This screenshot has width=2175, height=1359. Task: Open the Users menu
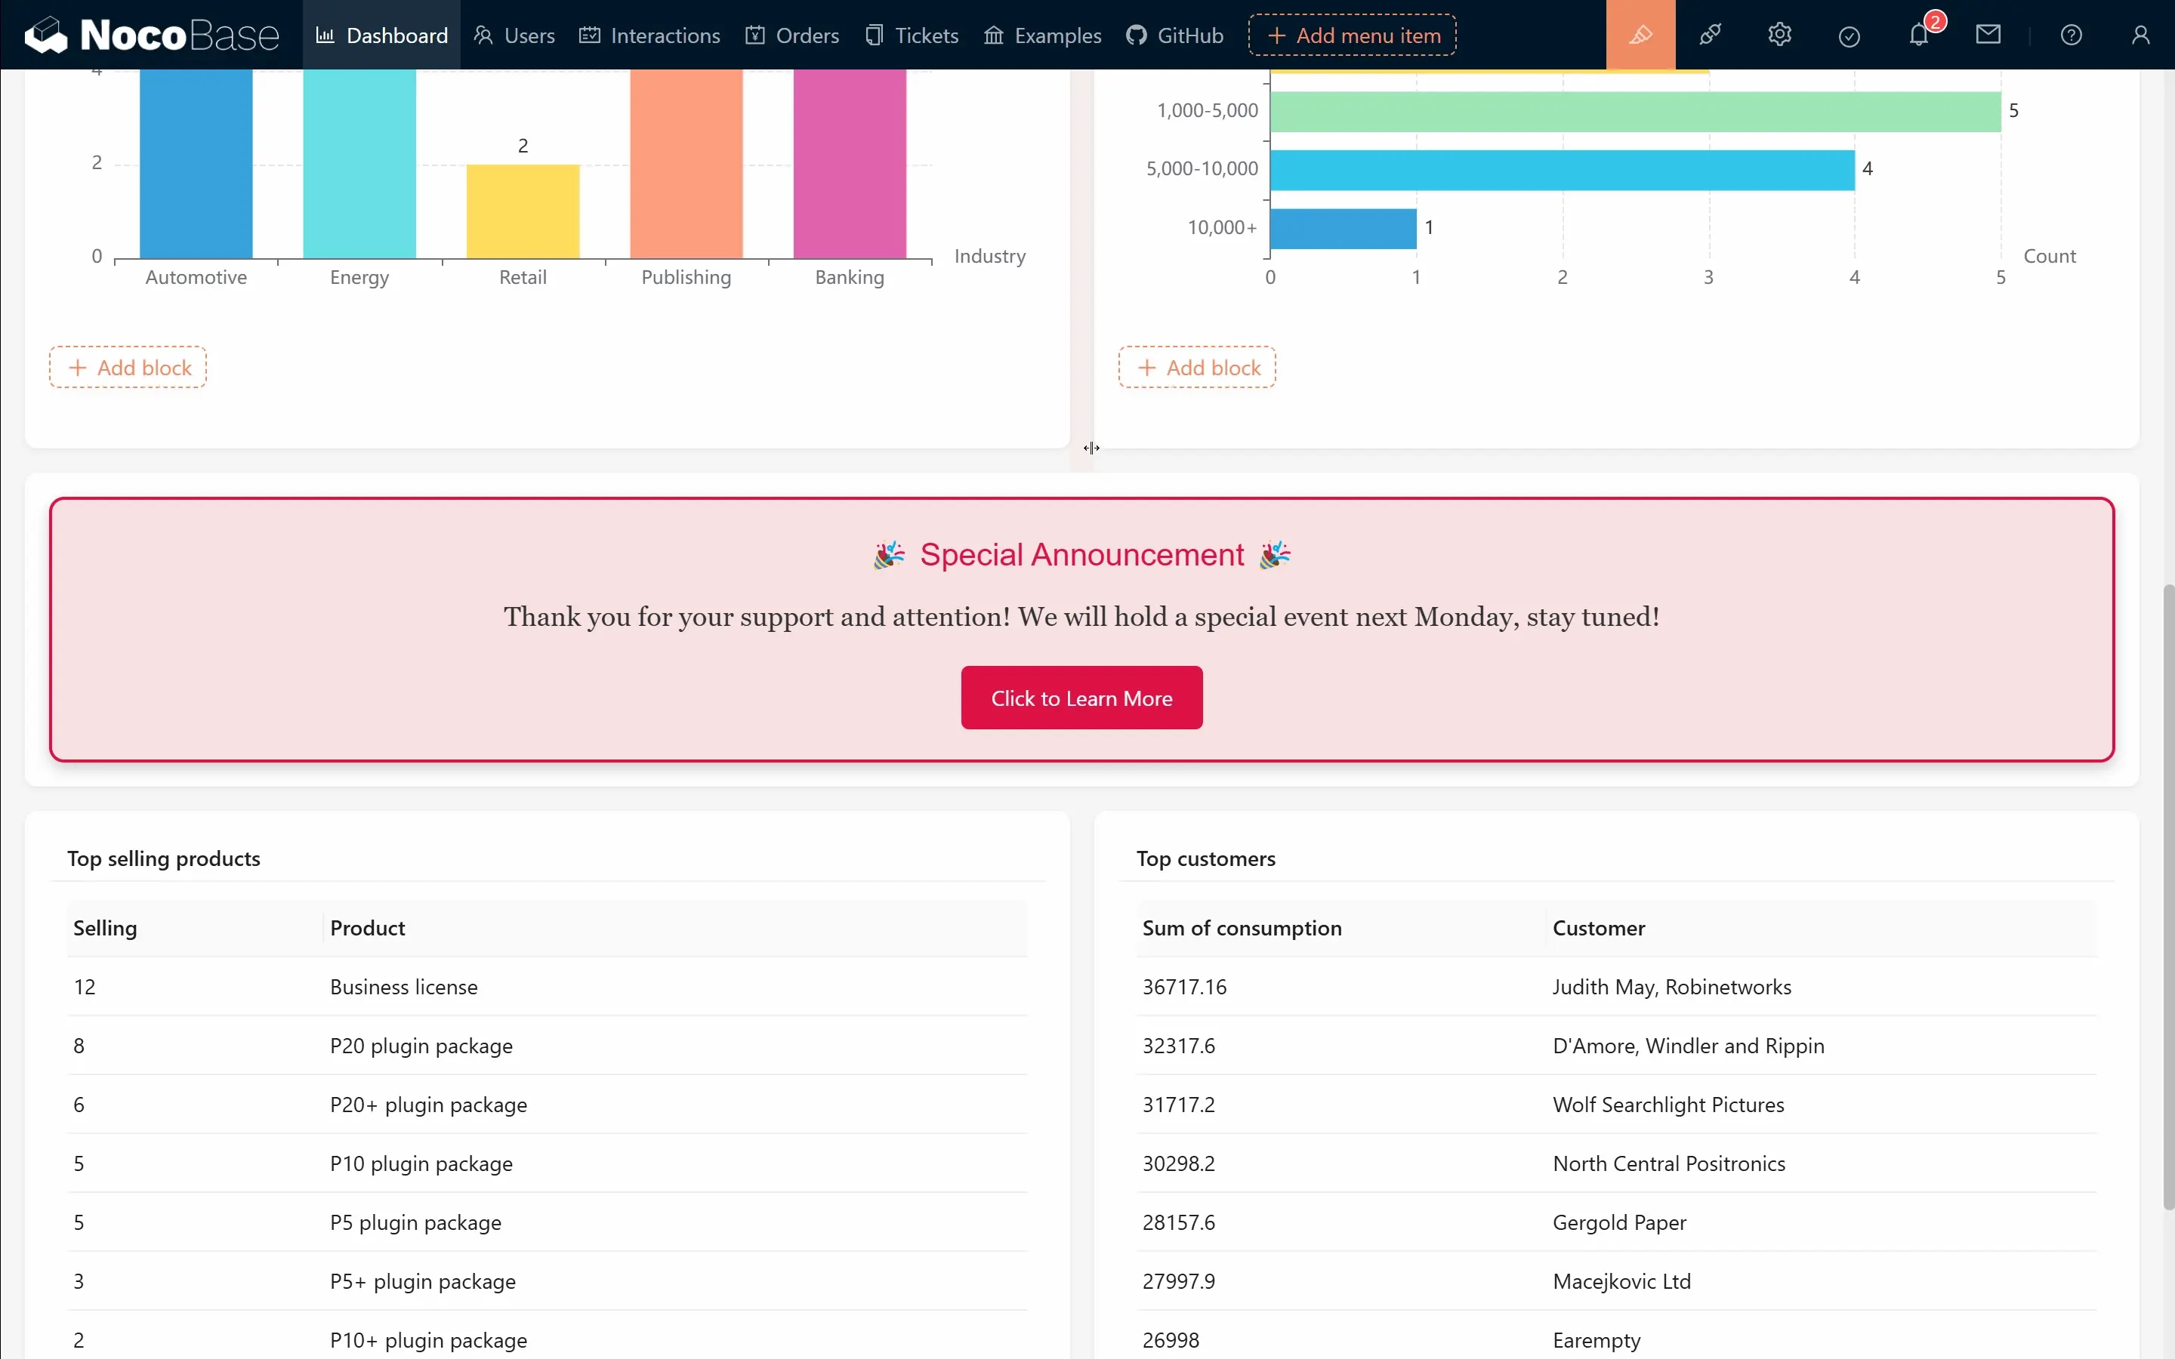point(514,35)
